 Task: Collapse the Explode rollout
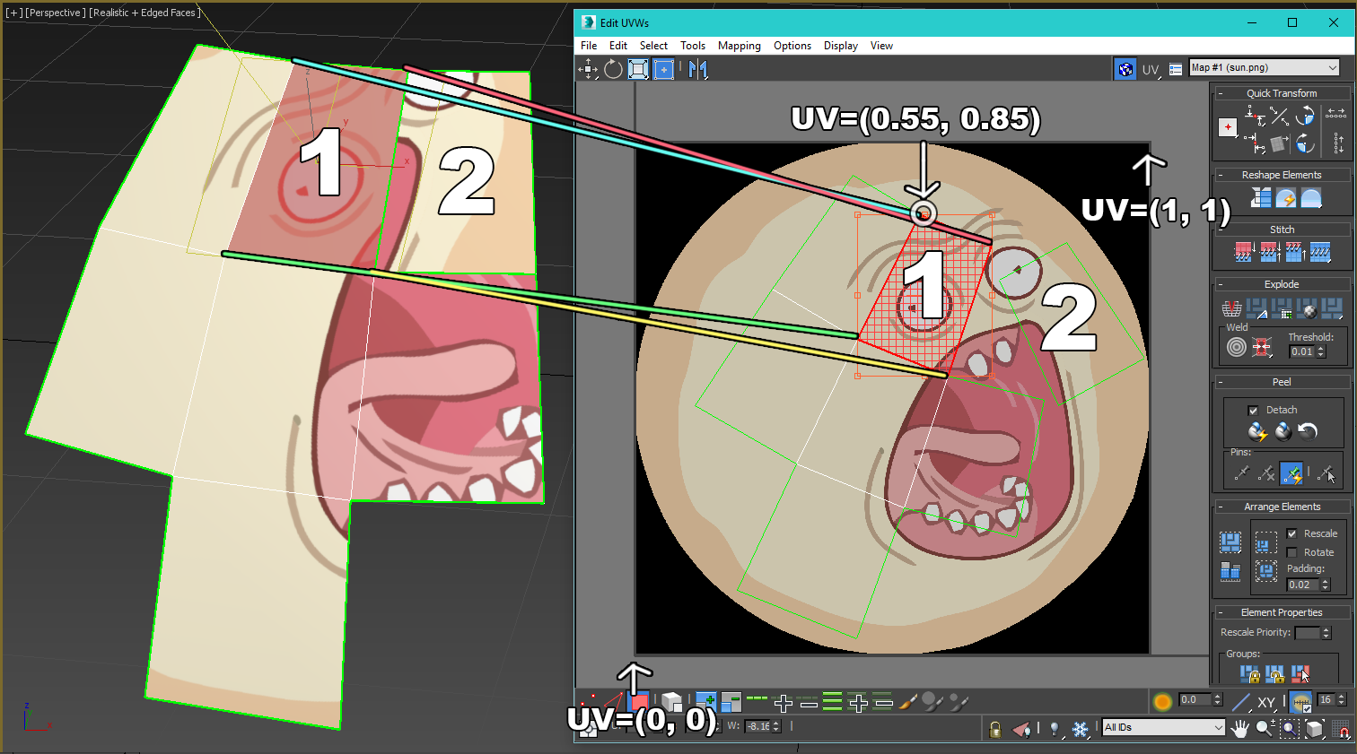(1282, 284)
